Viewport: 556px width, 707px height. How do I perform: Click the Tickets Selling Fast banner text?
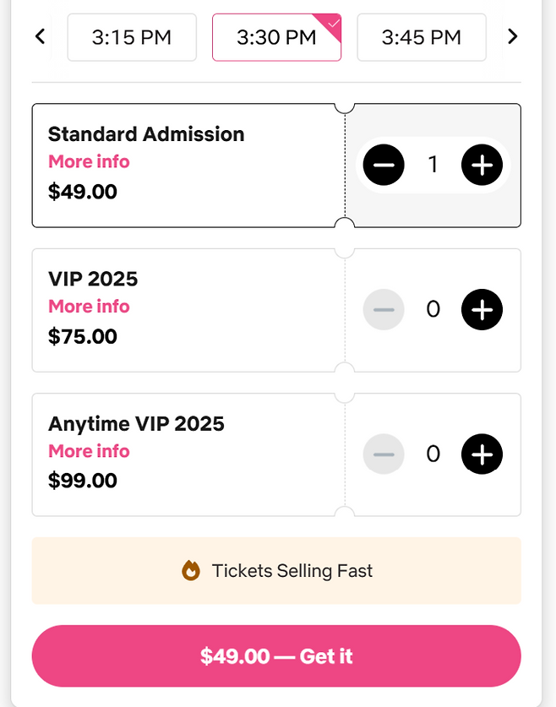tap(292, 571)
